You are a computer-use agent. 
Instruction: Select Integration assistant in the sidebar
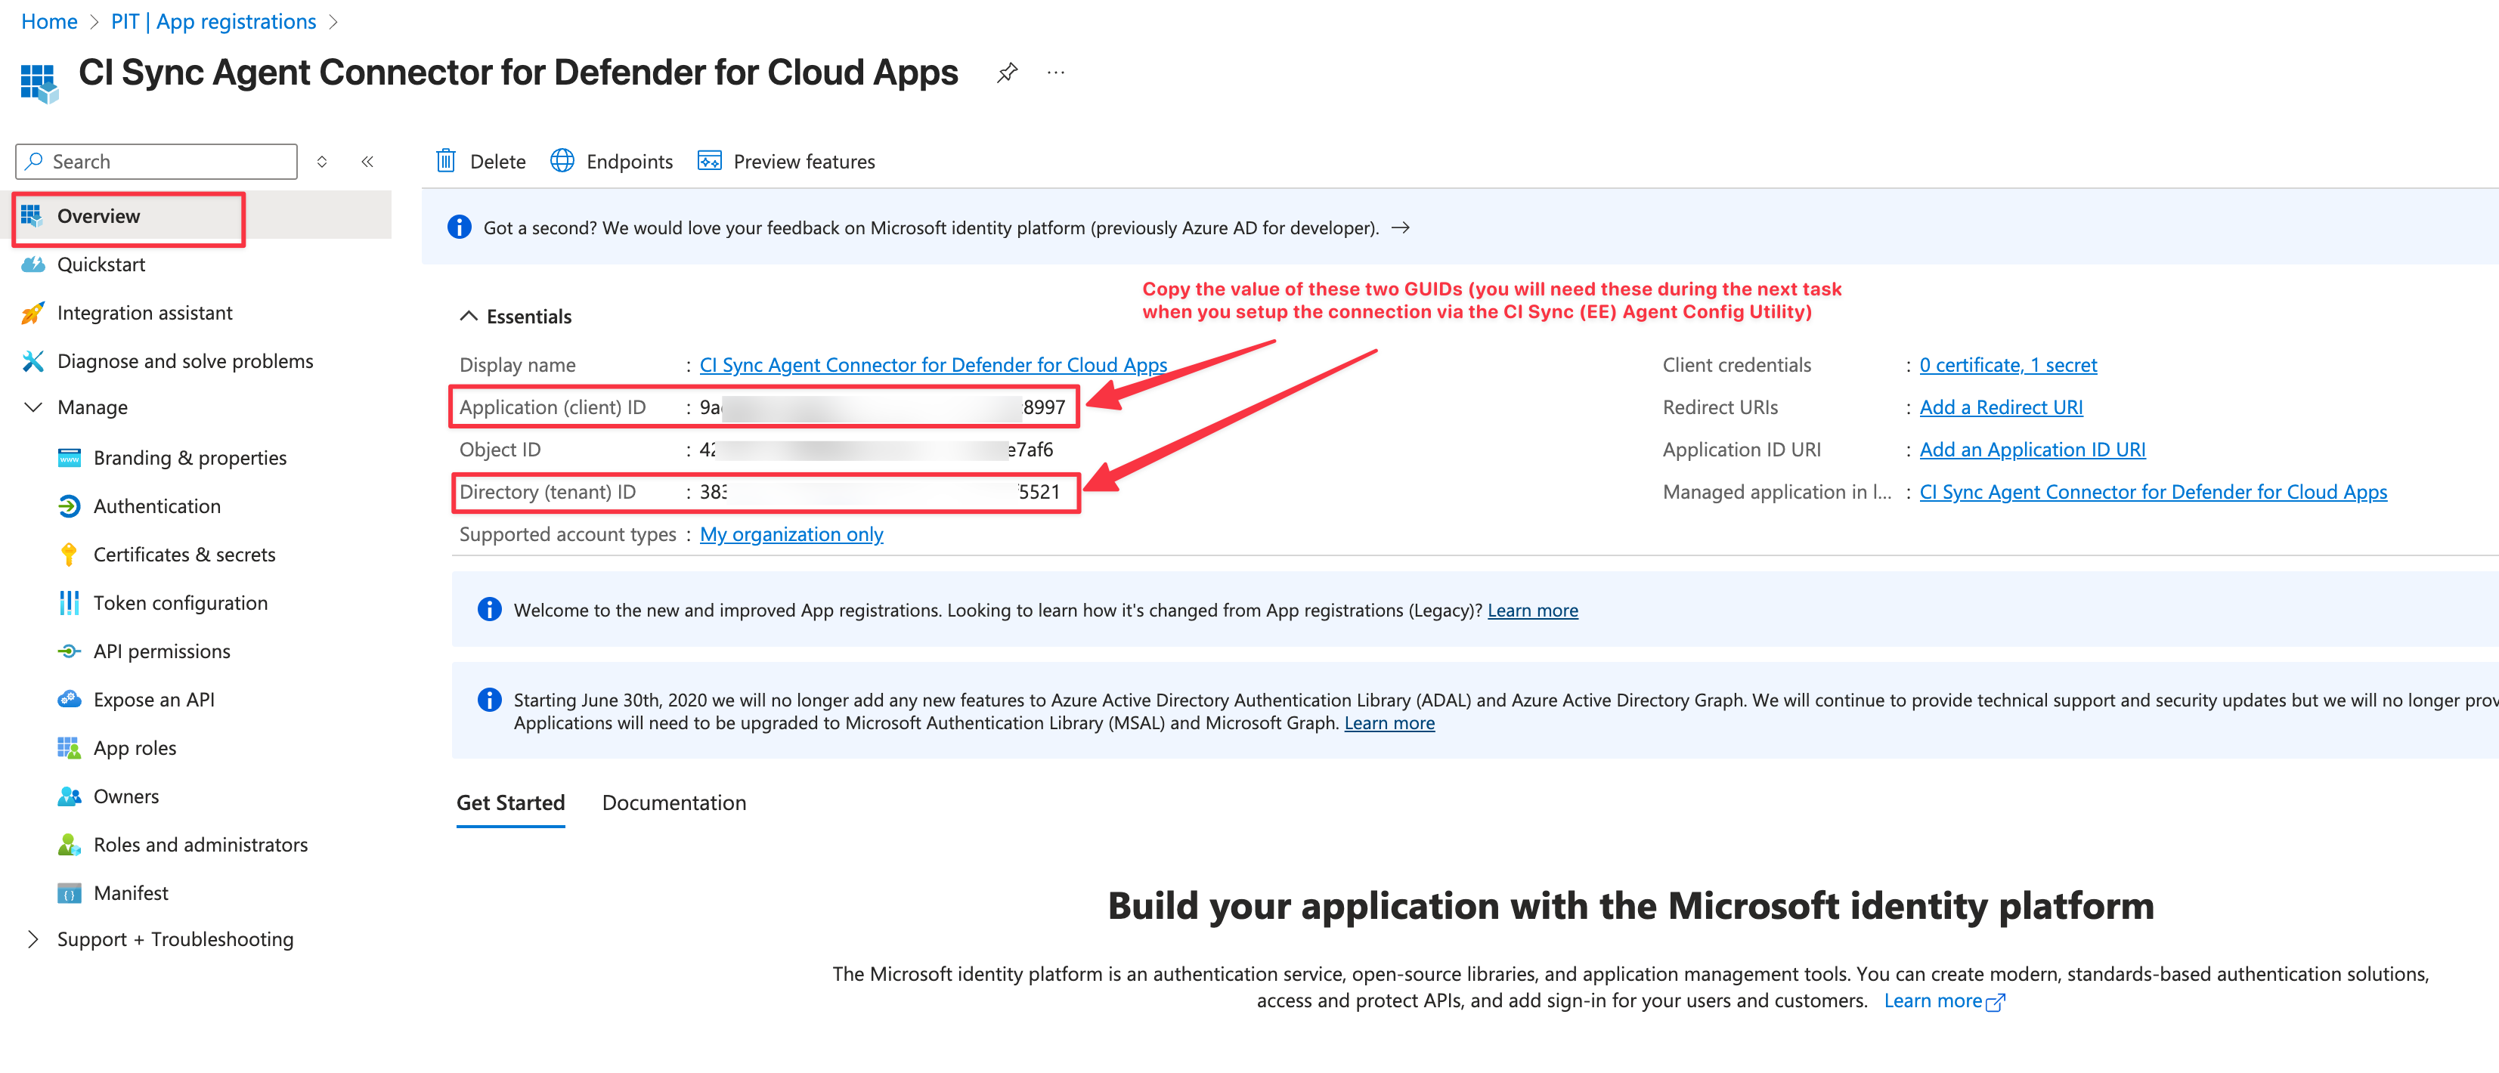click(144, 312)
